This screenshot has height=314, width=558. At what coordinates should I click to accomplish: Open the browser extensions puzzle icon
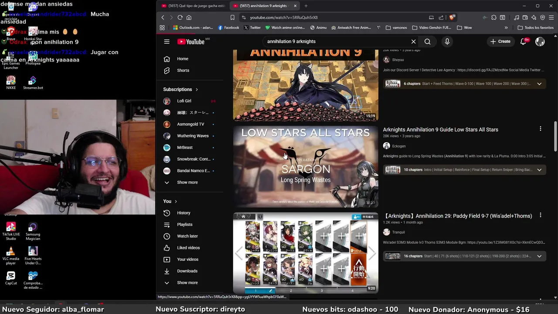[x=493, y=17]
